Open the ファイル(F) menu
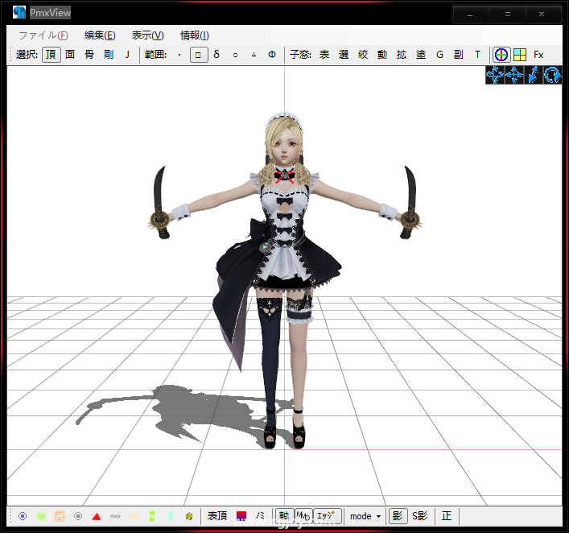 (43, 35)
